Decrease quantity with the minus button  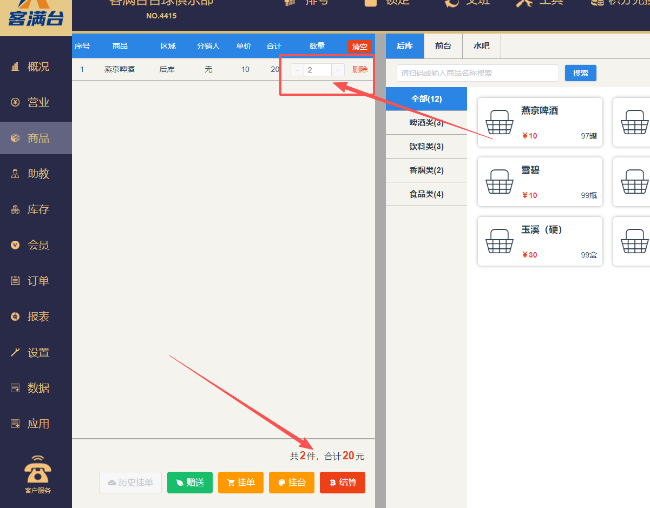(297, 70)
